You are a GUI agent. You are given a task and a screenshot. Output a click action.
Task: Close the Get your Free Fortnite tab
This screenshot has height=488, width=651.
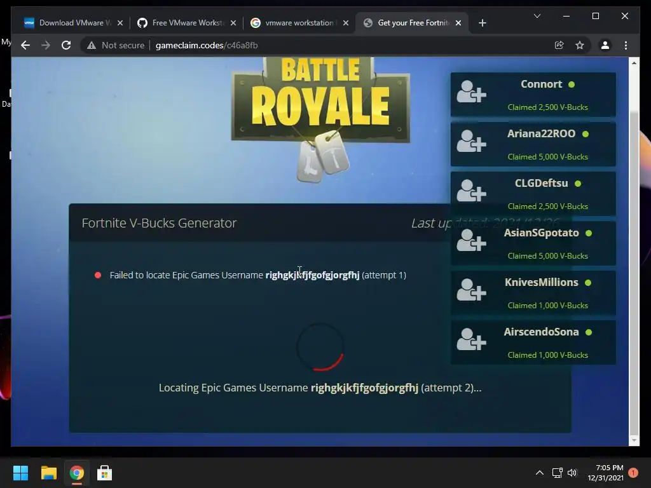coord(458,23)
